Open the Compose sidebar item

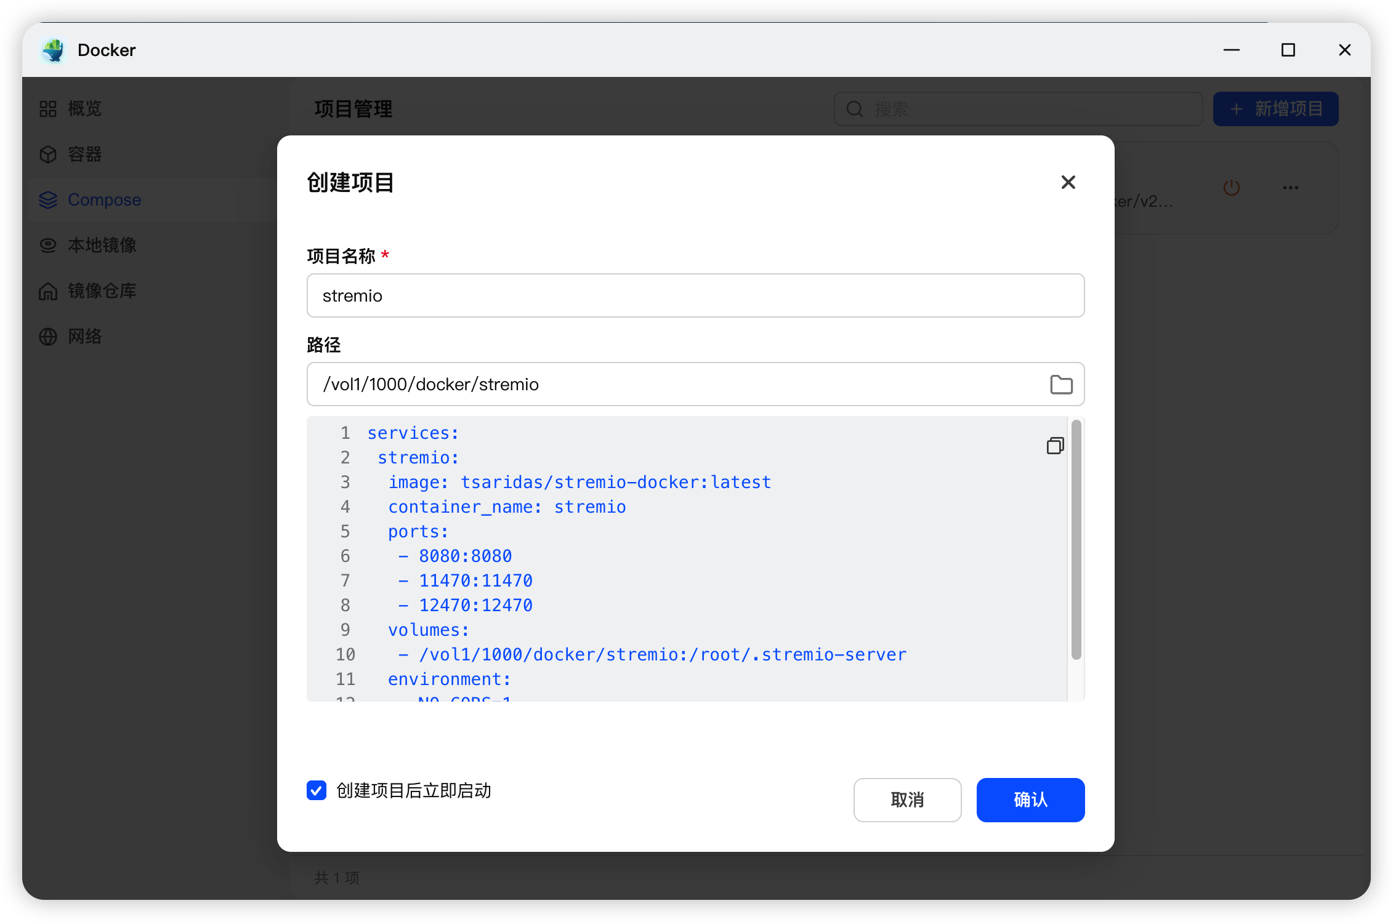tap(103, 200)
